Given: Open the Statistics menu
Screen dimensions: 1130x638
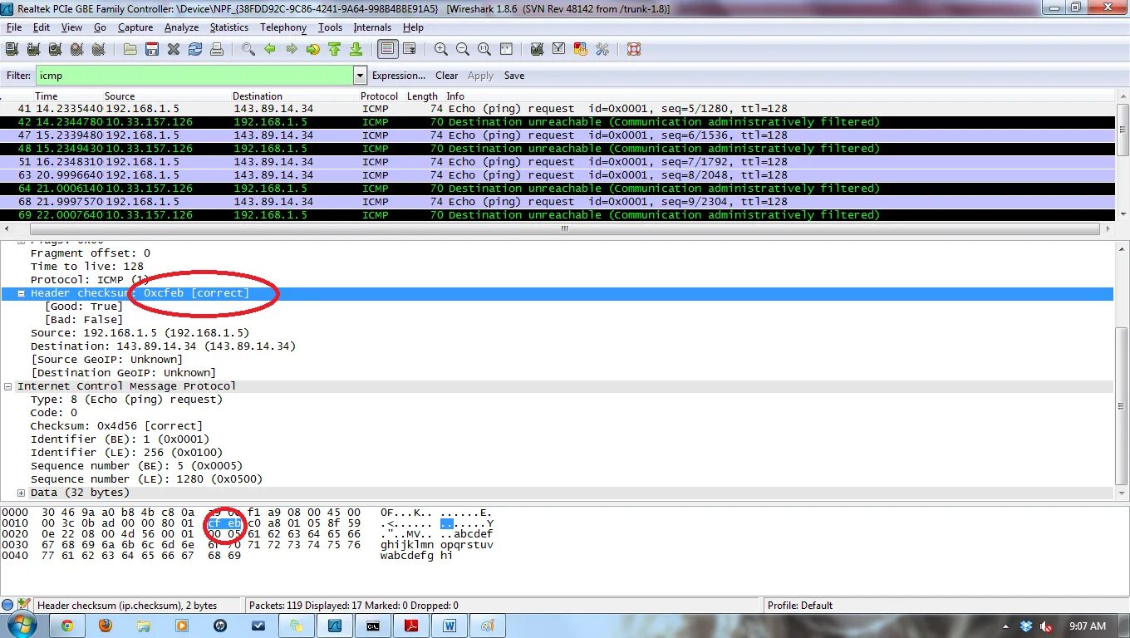Looking at the screenshot, I should [229, 27].
